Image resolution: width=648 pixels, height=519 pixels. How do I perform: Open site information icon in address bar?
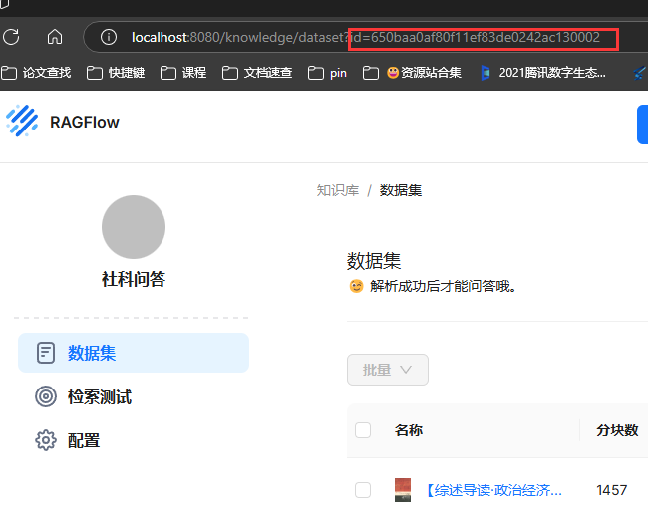tap(110, 38)
